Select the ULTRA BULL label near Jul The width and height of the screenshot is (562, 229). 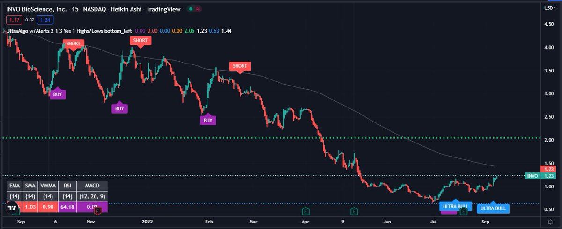pyautogui.click(x=456, y=206)
